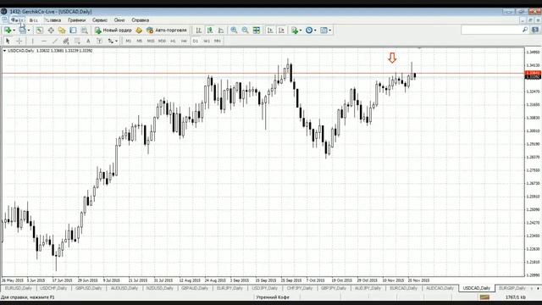Expand the USDCAD,Daily one-click trading triangle
The height and width of the screenshot is (305, 542).
[4, 51]
